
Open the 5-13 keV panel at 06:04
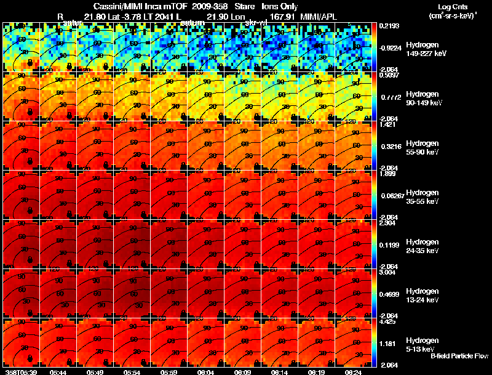(205, 343)
